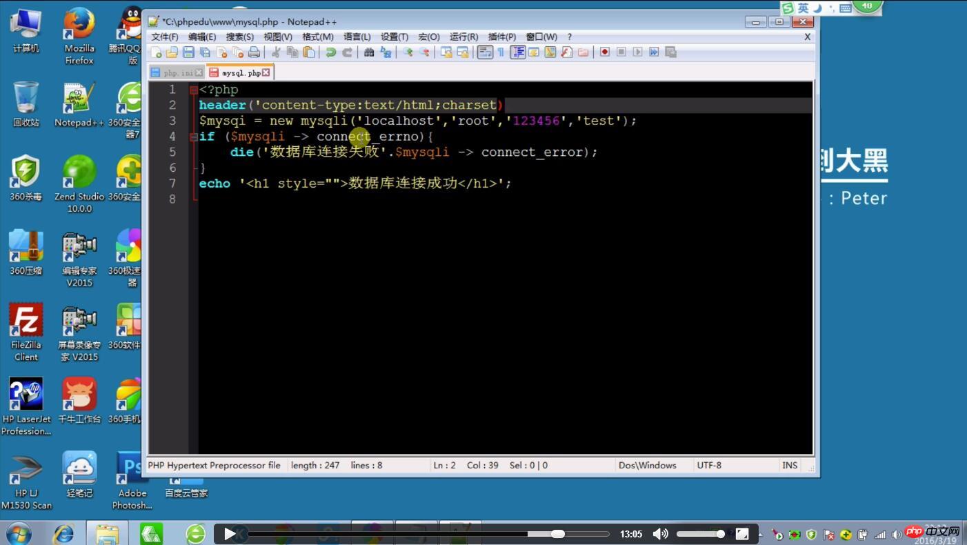The width and height of the screenshot is (967, 545).
Task: Stop macro recording with the square icon
Action: pyautogui.click(x=621, y=52)
